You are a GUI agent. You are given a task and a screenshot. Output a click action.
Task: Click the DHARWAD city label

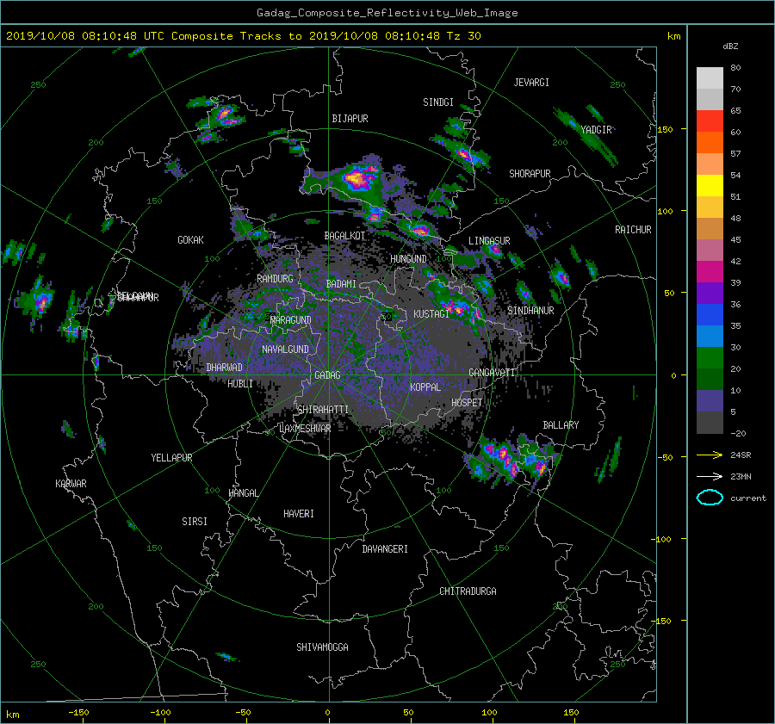tap(225, 368)
